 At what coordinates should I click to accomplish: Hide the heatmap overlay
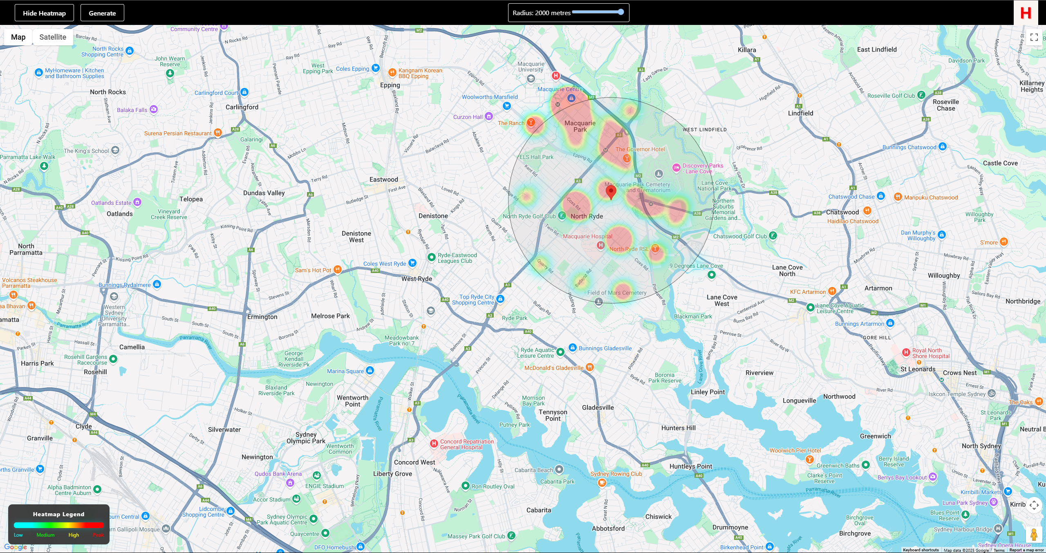coord(44,13)
